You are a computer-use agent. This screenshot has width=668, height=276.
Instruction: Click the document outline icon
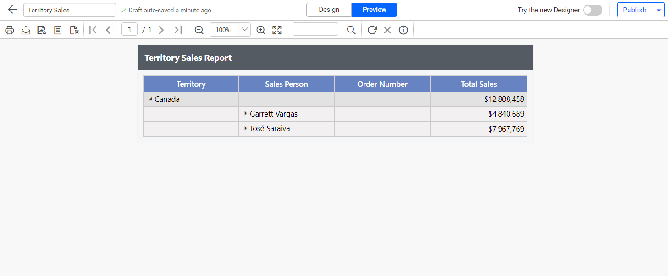click(x=57, y=29)
